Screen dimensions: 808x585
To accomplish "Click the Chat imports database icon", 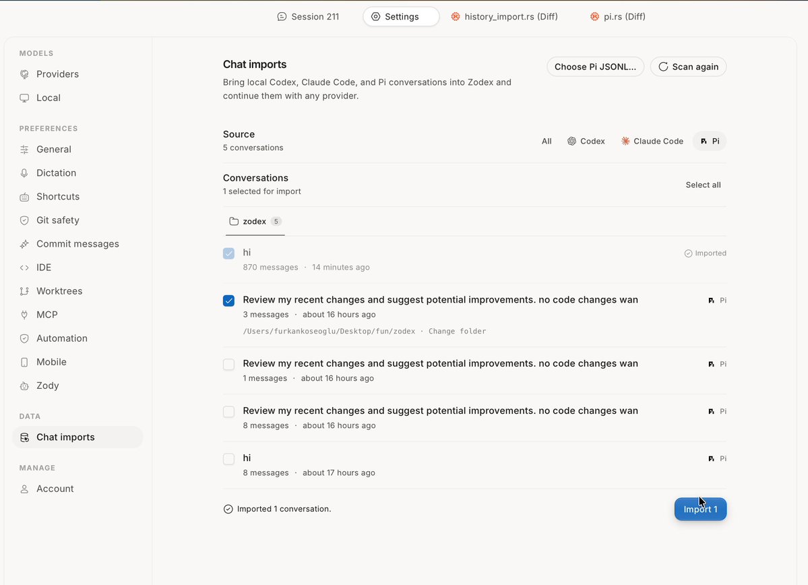I will 24,437.
